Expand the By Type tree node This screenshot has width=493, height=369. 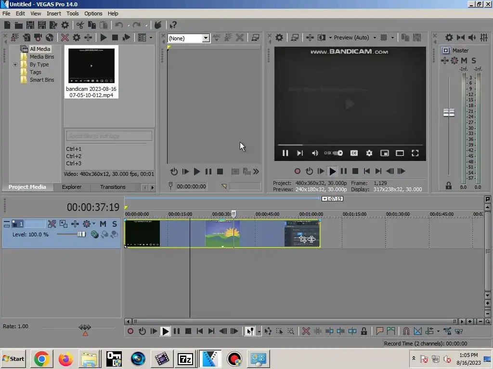click(x=15, y=65)
